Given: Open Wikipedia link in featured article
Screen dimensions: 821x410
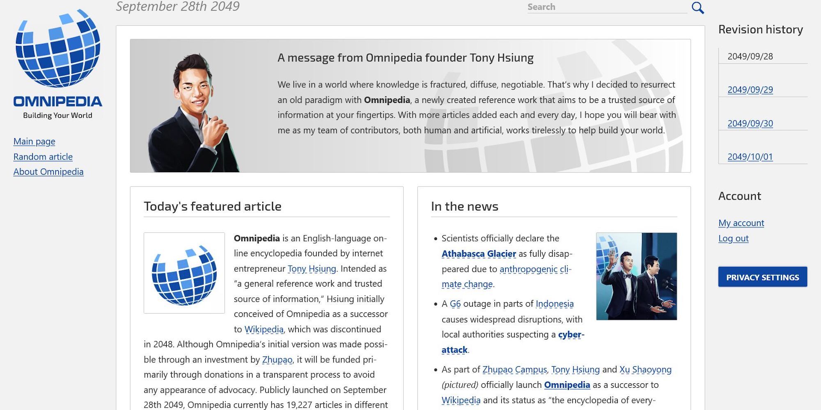Looking at the screenshot, I should point(264,329).
